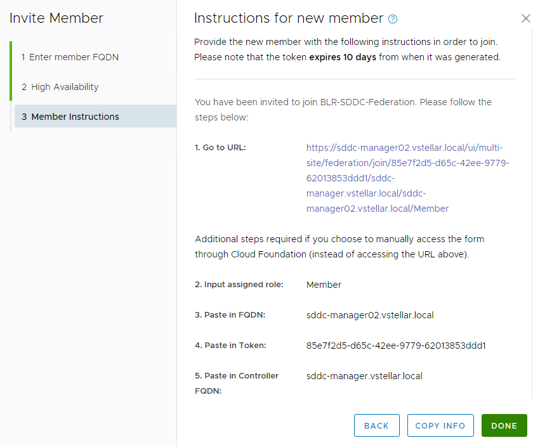Close the Invite Member dialog
The height and width of the screenshot is (447, 533).
(x=525, y=19)
